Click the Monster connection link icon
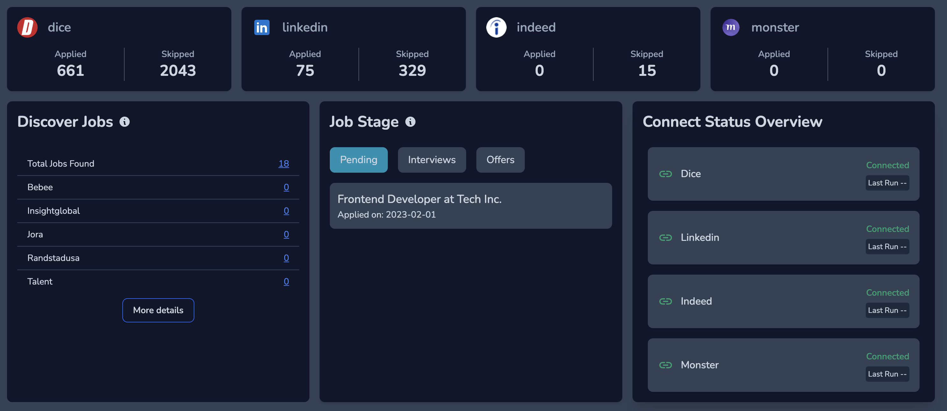This screenshot has height=411, width=947. coord(665,365)
